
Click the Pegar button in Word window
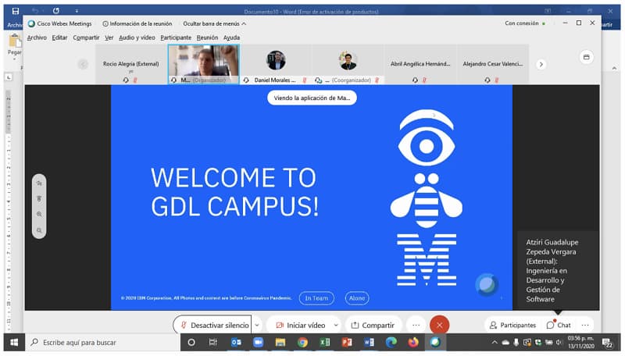(x=15, y=45)
